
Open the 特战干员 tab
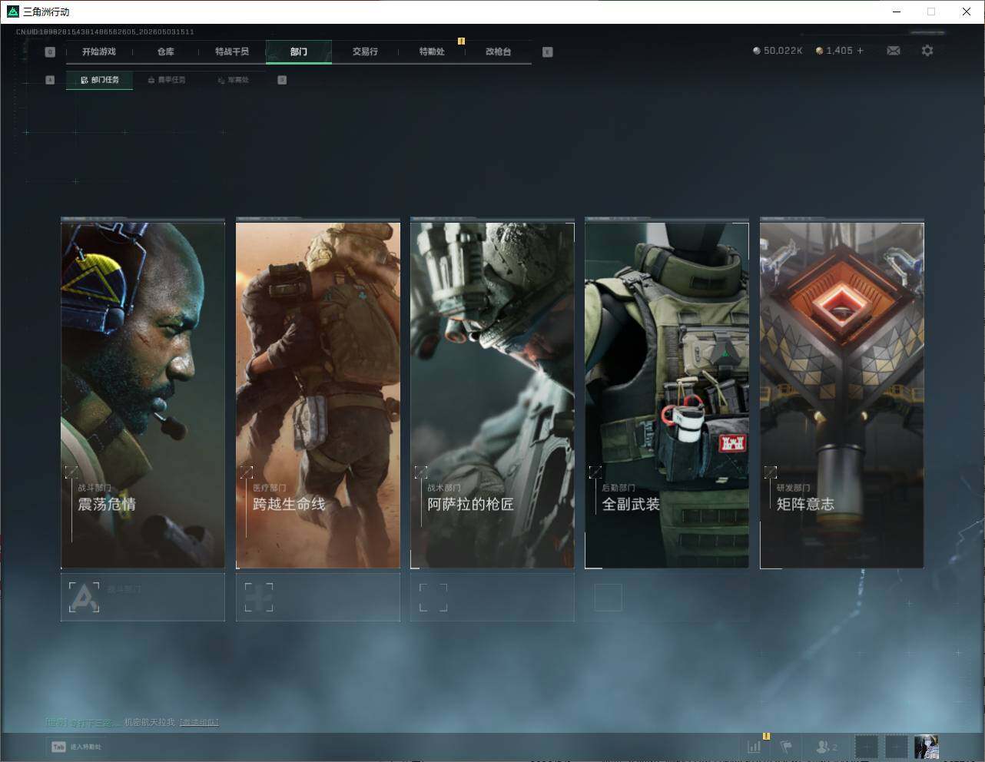click(x=232, y=51)
